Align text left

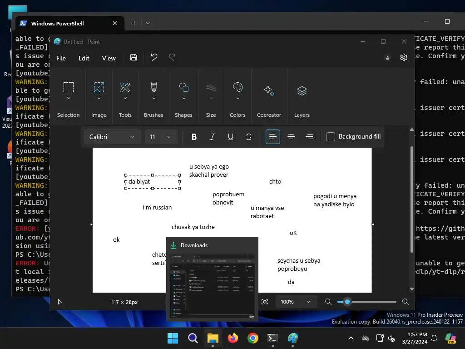click(x=273, y=136)
